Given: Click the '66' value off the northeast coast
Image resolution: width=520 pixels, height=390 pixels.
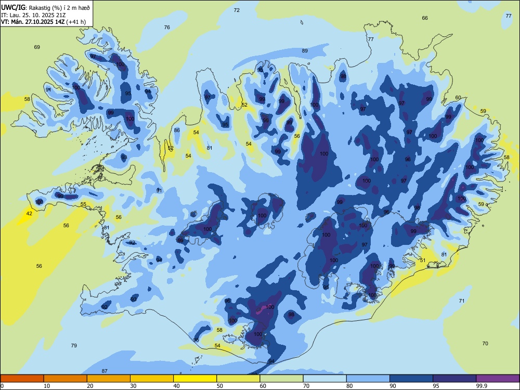Looking at the screenshot, I should pos(425,18).
